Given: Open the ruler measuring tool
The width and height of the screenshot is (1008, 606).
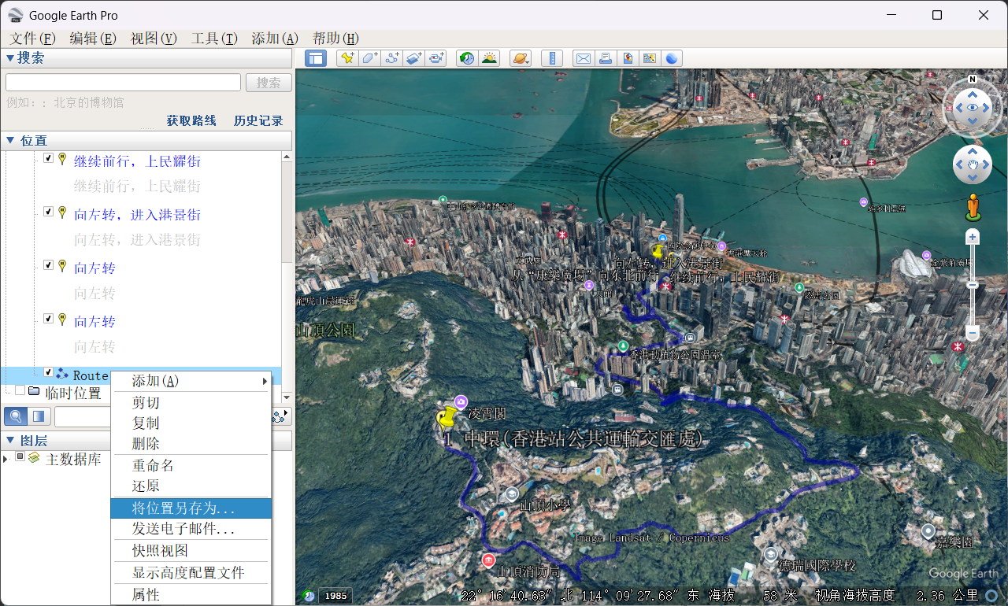Looking at the screenshot, I should pos(552,58).
